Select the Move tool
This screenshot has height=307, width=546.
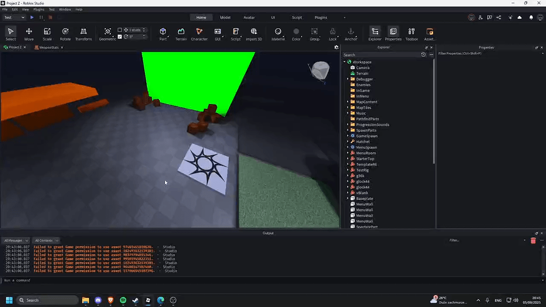[x=29, y=33]
